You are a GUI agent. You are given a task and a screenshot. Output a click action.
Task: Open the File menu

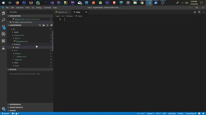[x=7, y=8]
